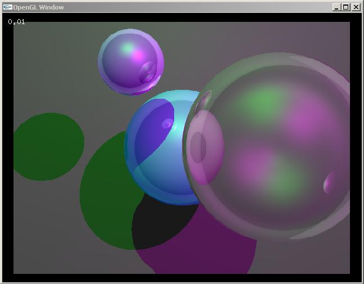Viewport: 364px width, 284px height.
Task: Minimize the OpenGL Window
Action: 336,7
